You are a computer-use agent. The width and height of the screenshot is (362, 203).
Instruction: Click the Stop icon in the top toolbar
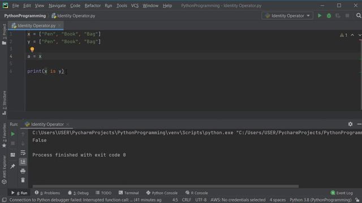pyautogui.click(x=347, y=16)
